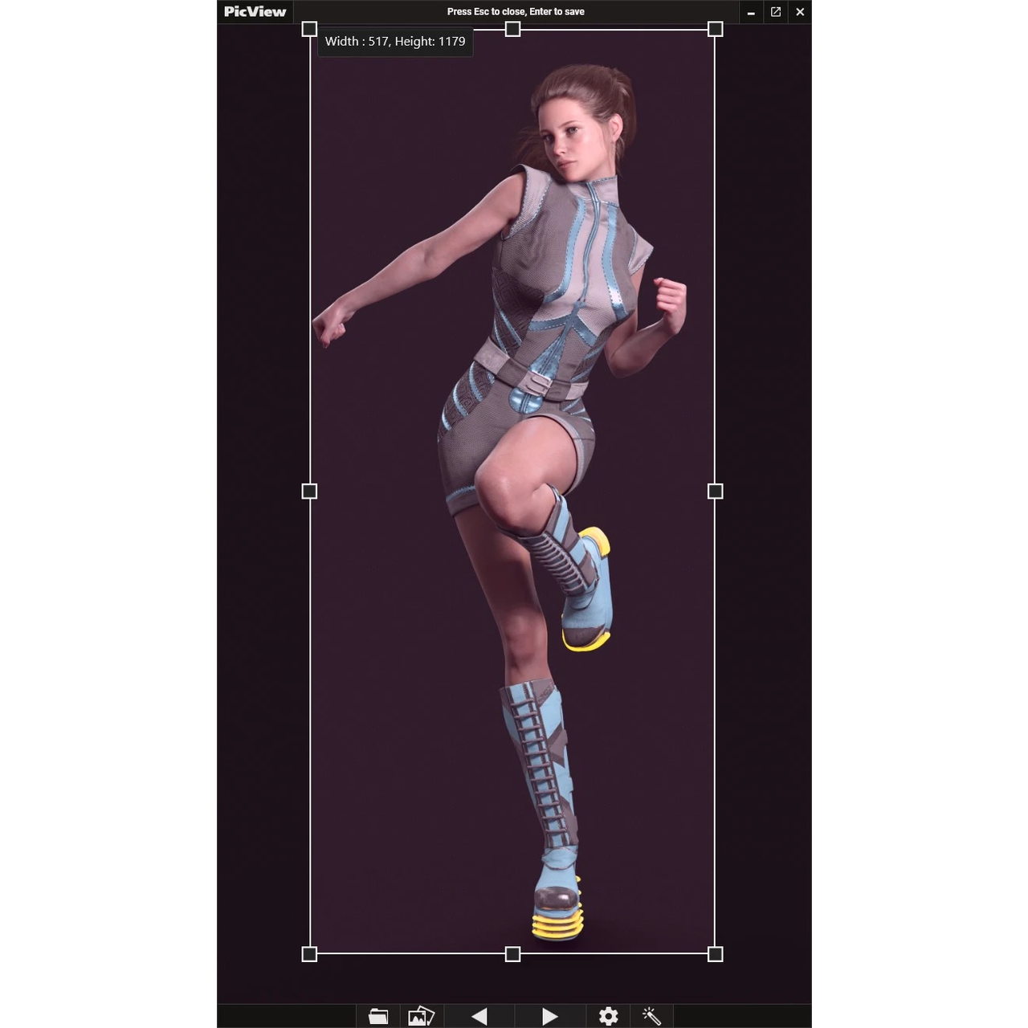
Task: Toggle fullscreen with the expand window icon
Action: (x=776, y=11)
